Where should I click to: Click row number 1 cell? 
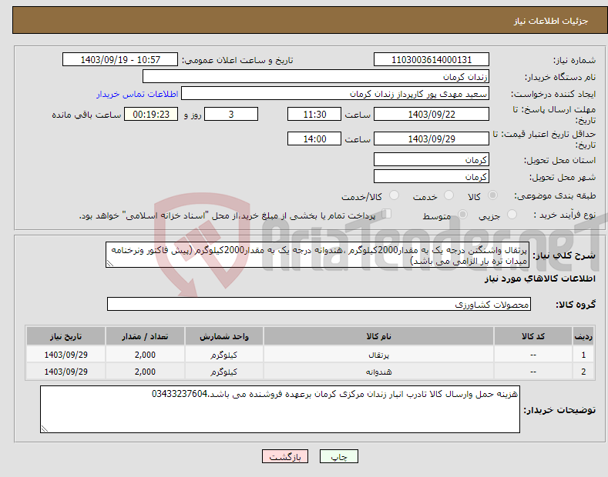[583, 355]
